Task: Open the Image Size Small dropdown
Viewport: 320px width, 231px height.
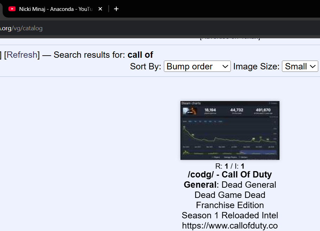Action: 300,66
